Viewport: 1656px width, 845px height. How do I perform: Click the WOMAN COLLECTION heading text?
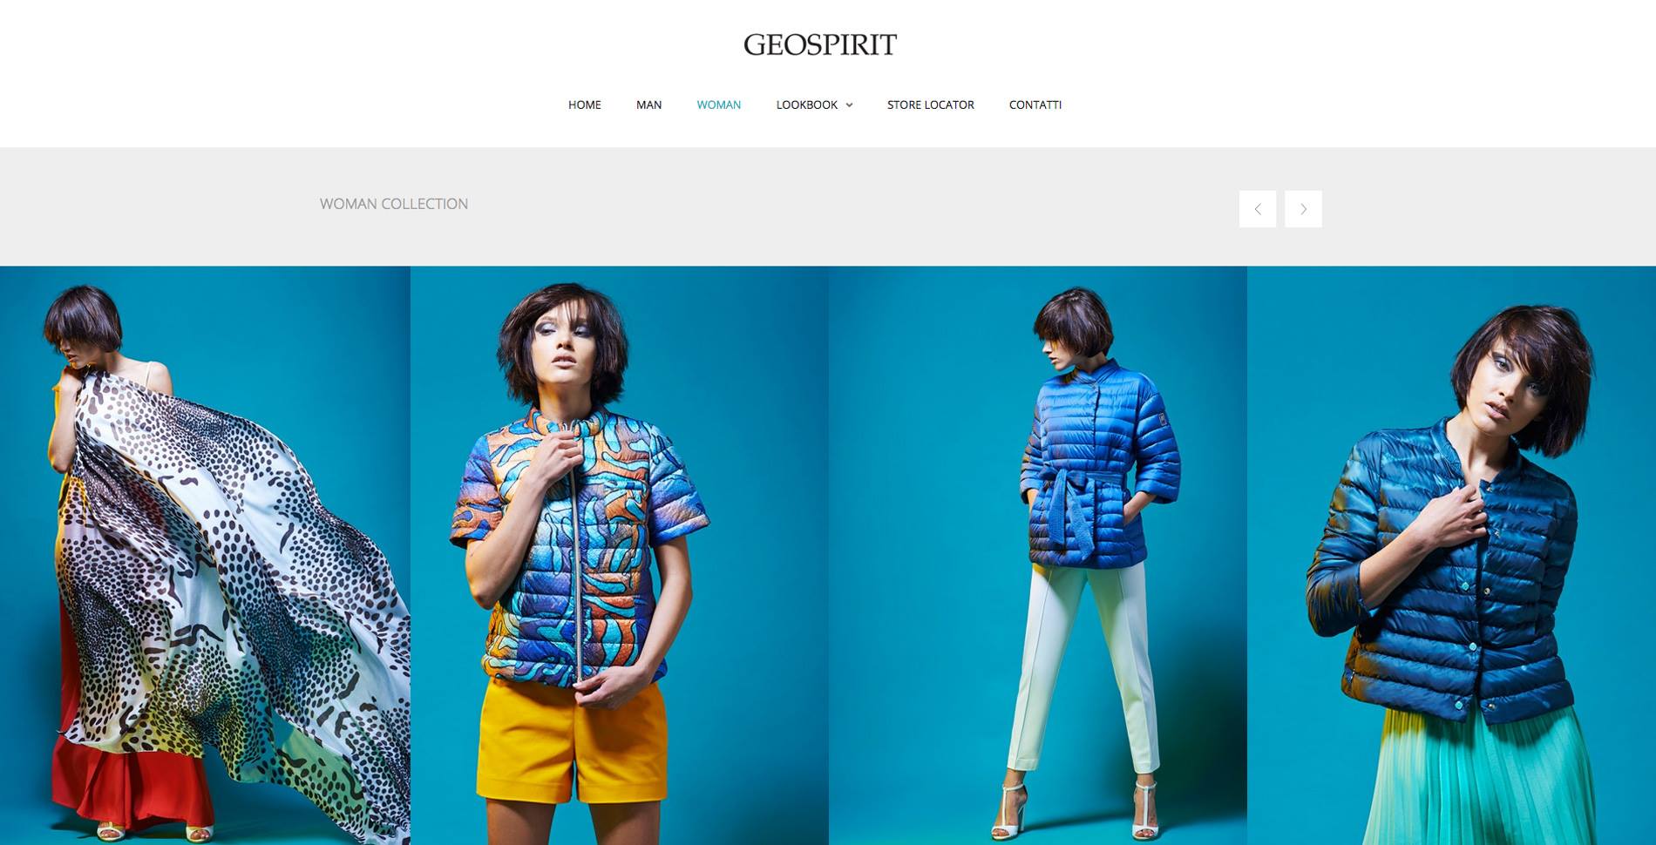click(394, 204)
